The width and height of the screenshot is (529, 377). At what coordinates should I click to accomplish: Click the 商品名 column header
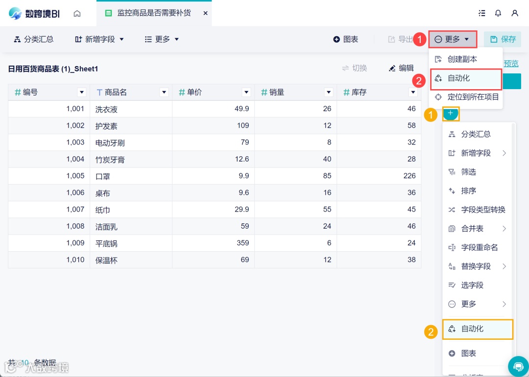coord(131,92)
